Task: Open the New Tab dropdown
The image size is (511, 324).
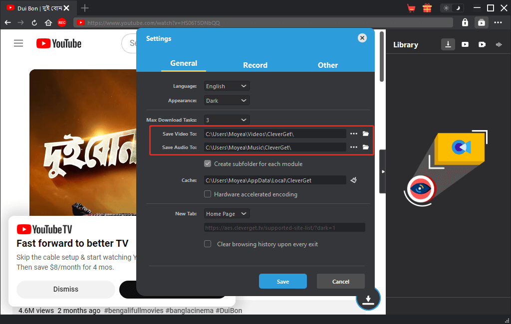Action: click(227, 214)
